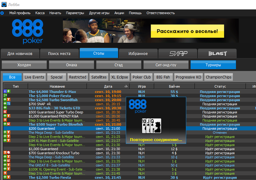Click the type icon of Mega Deep 21:23 row
The height and width of the screenshot is (180, 256).
[7, 132]
